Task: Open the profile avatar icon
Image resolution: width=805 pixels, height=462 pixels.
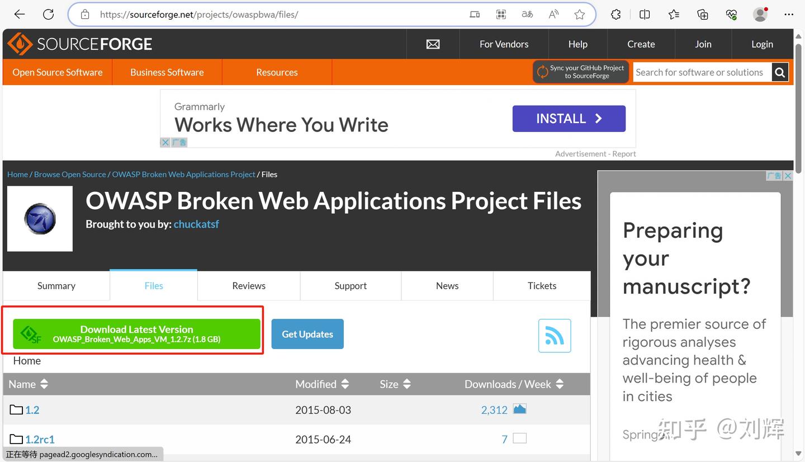Action: point(760,15)
